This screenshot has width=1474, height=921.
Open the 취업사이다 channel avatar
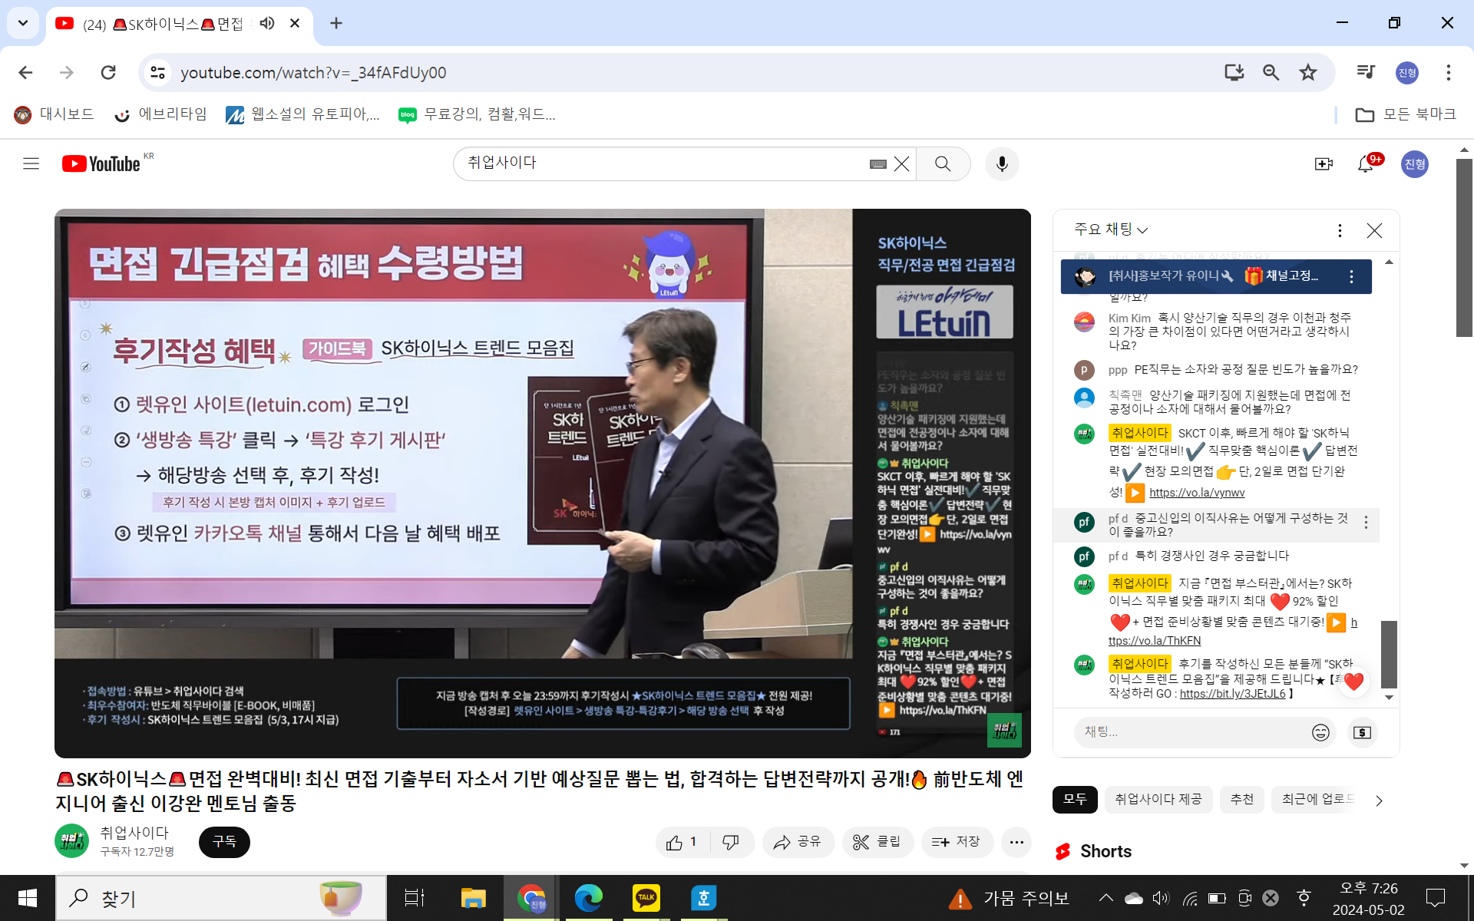pos(71,841)
